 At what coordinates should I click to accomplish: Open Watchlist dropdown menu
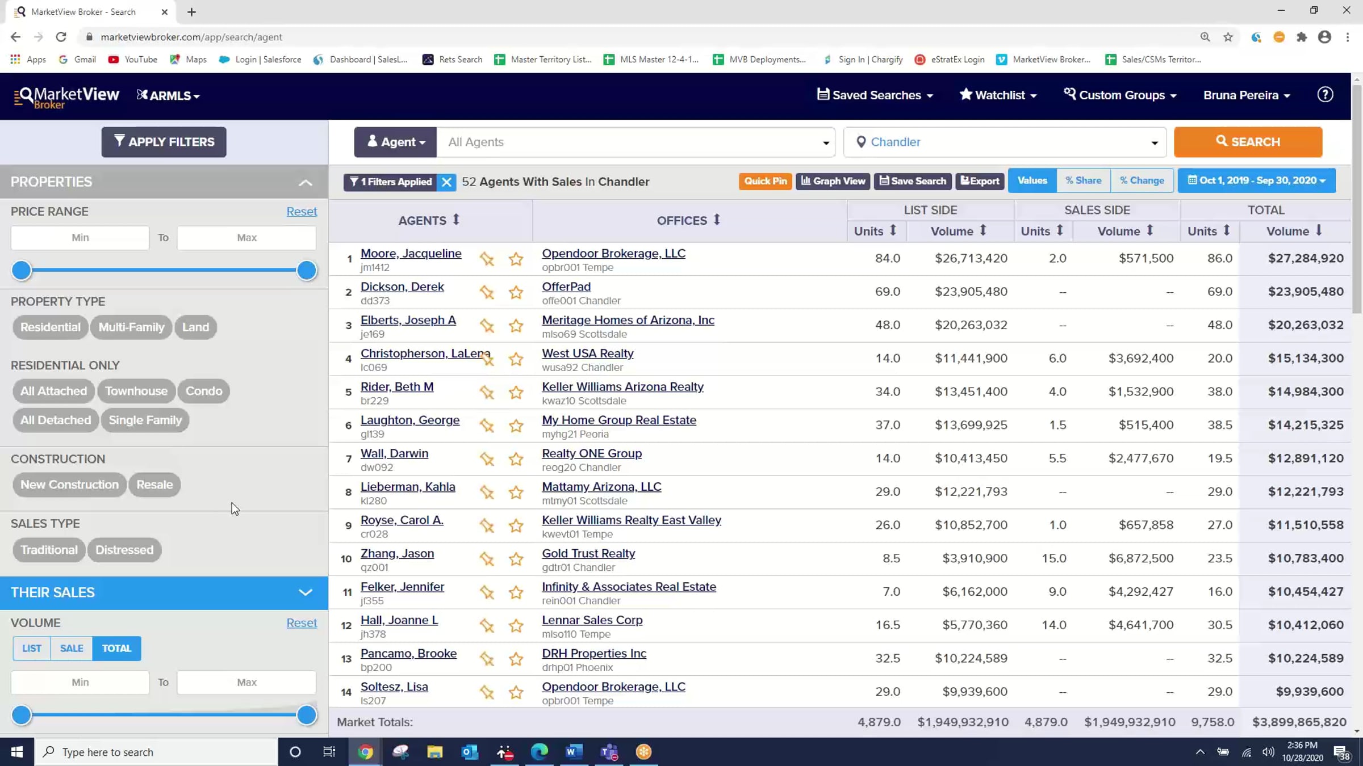(998, 95)
